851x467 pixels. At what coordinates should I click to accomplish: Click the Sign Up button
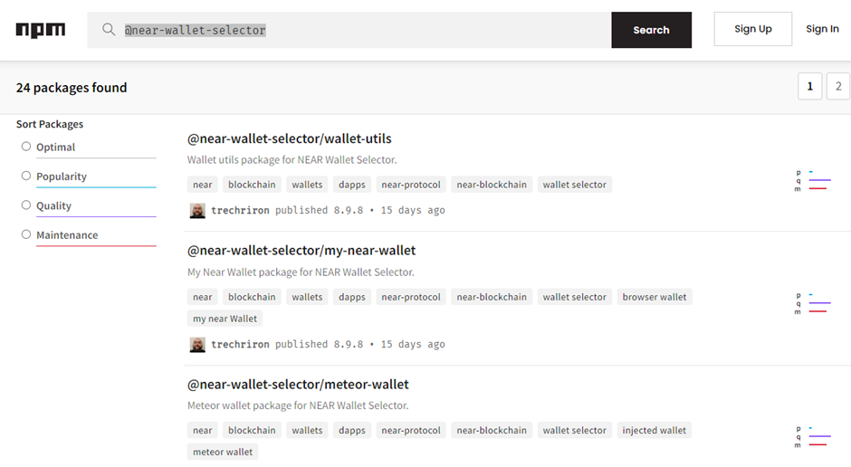point(752,29)
